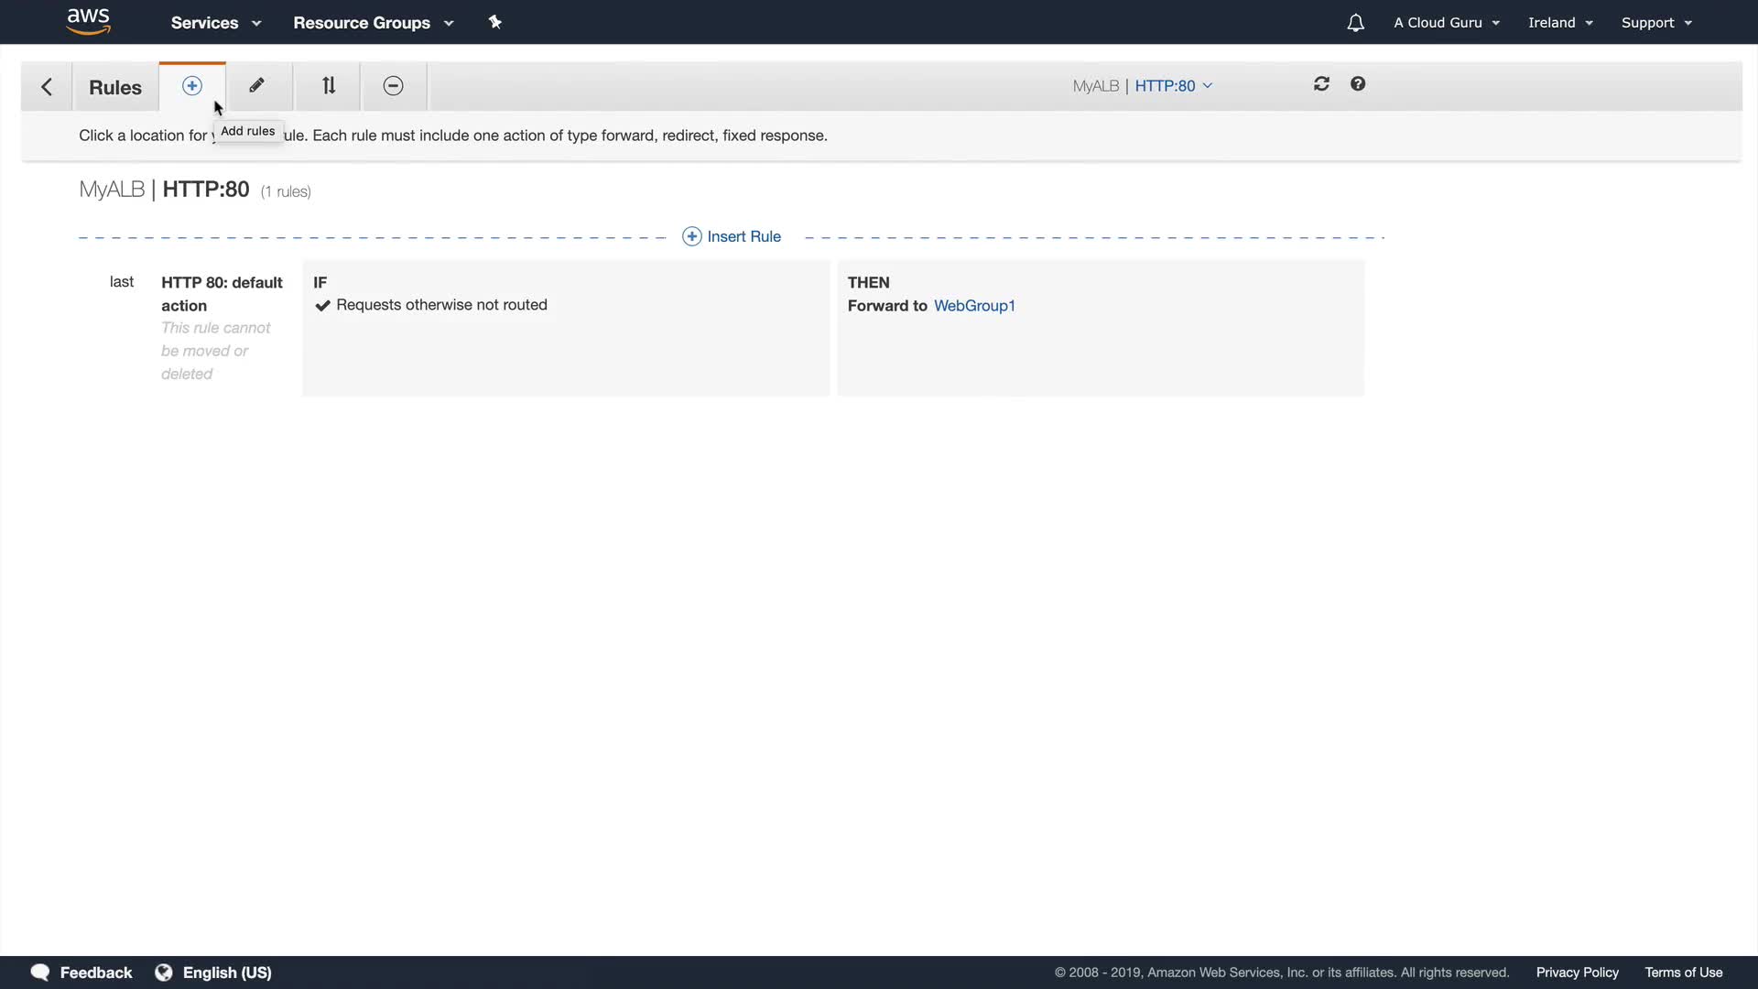1758x989 pixels.
Task: Click the Feedback button in footer
Action: (x=81, y=973)
